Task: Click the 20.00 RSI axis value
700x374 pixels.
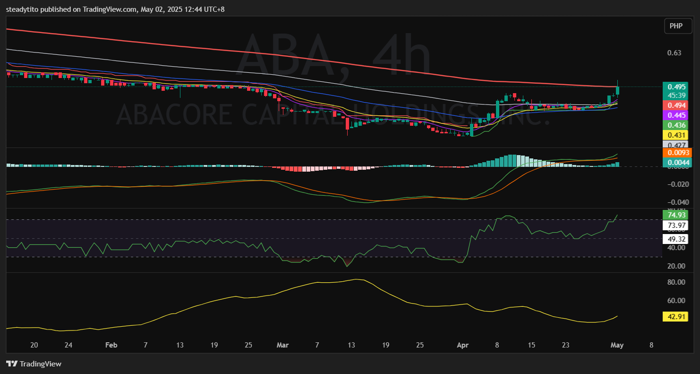Action: [676, 266]
